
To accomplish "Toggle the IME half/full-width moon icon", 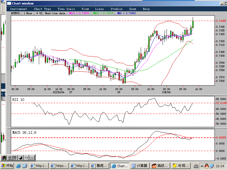I will coord(20,158).
